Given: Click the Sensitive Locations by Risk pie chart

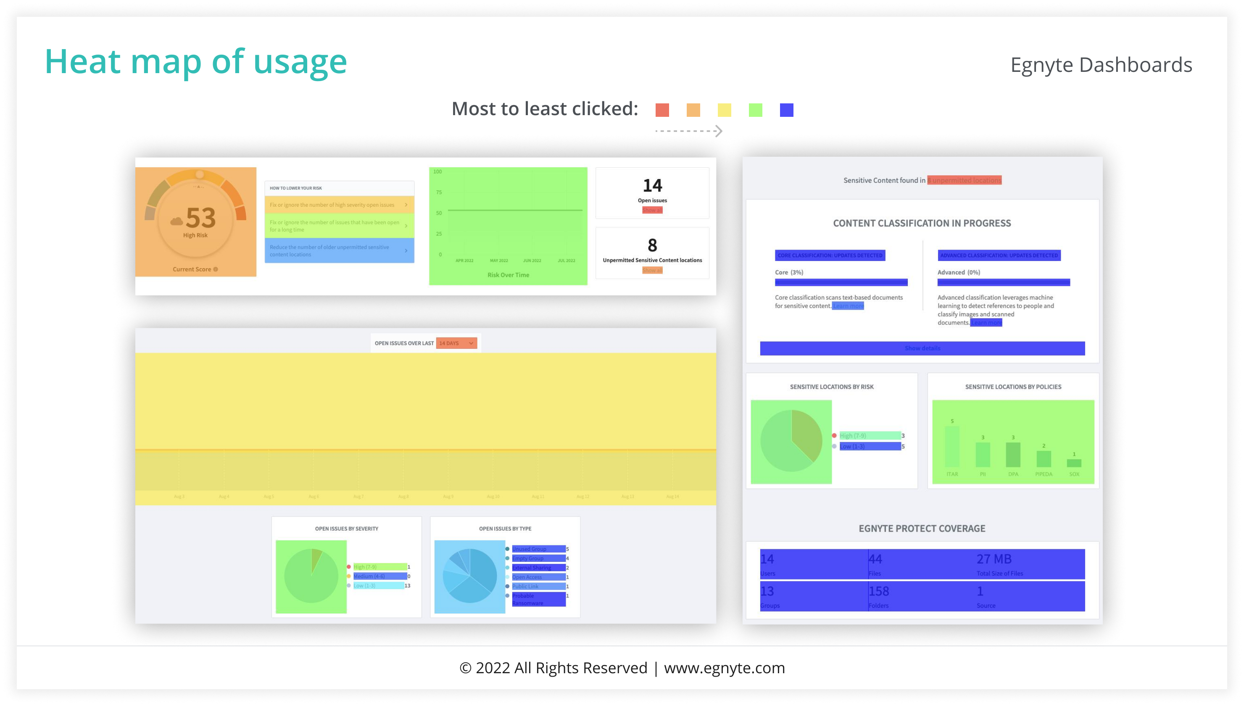Looking at the screenshot, I should (x=791, y=441).
